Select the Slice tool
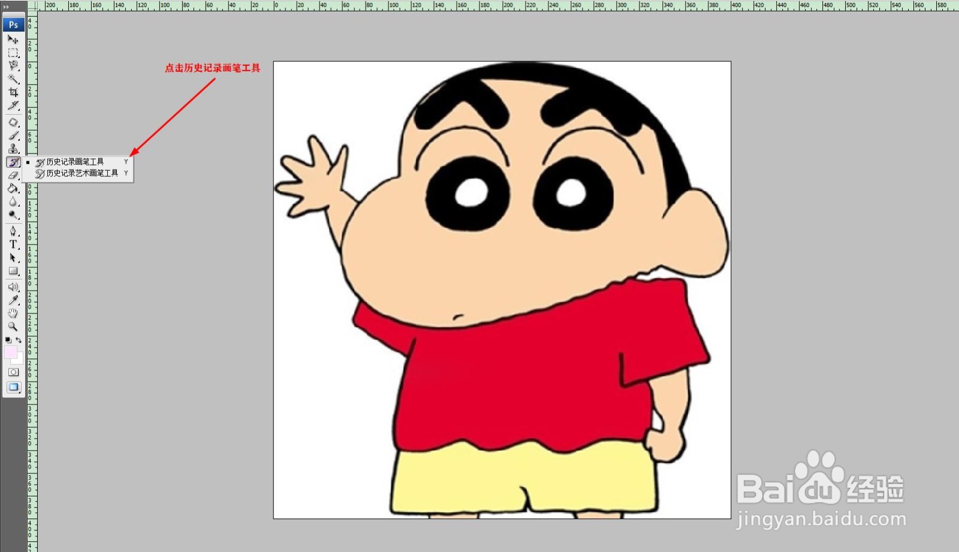Image resolution: width=959 pixels, height=552 pixels. pos(13,105)
